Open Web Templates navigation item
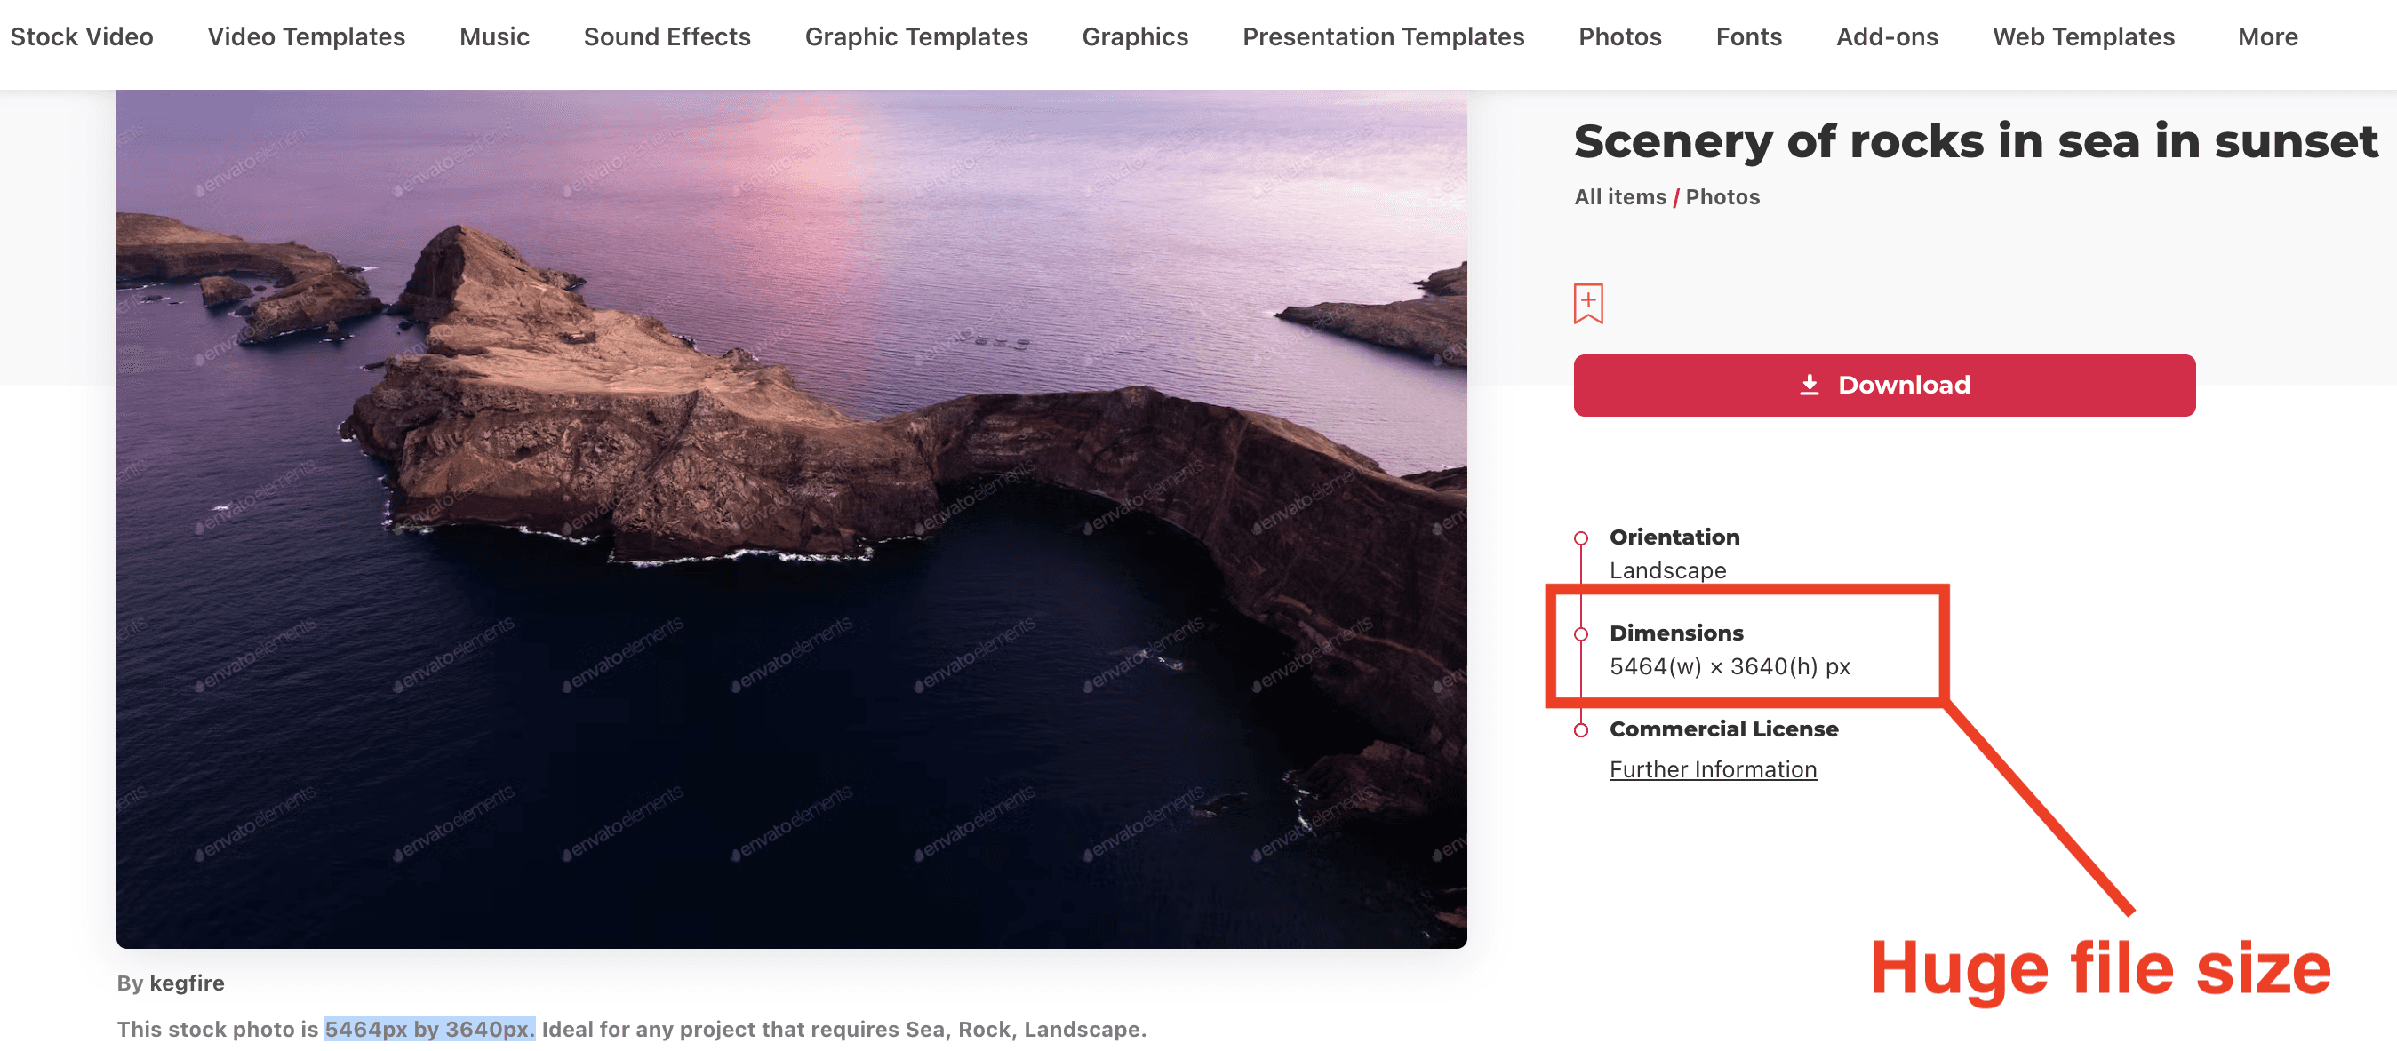The height and width of the screenshot is (1051, 2397). [x=2082, y=37]
